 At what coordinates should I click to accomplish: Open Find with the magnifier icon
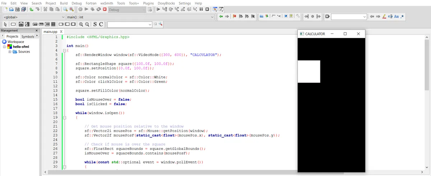tap(65, 9)
